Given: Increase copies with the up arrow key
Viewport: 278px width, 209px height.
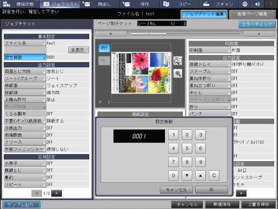Looking at the screenshot, I should point(201,176).
